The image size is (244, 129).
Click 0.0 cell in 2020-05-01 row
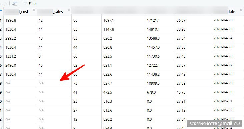coord(149,102)
